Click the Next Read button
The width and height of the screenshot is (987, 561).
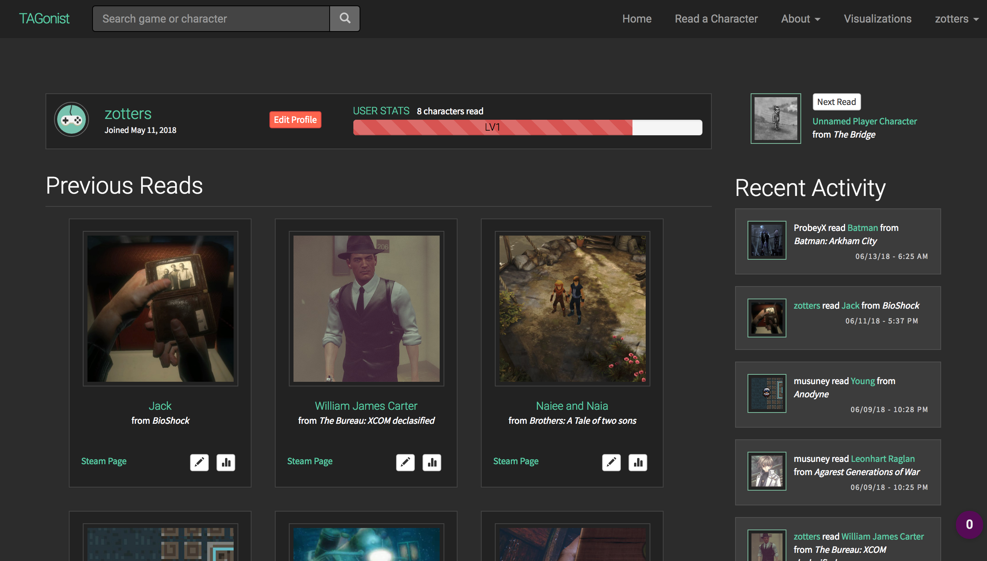point(837,102)
